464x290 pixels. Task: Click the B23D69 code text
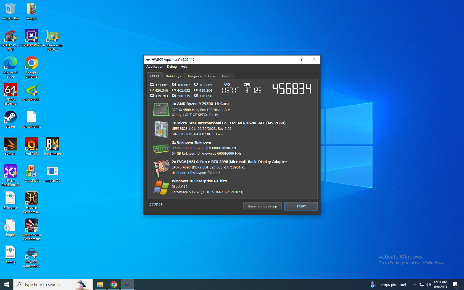(x=156, y=204)
